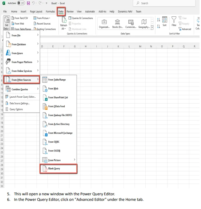Click Existing Connections
201x209 pixels.
tap(45, 29)
